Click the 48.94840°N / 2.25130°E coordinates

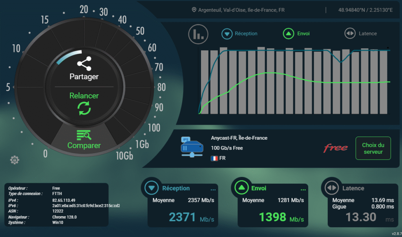coord(365,10)
